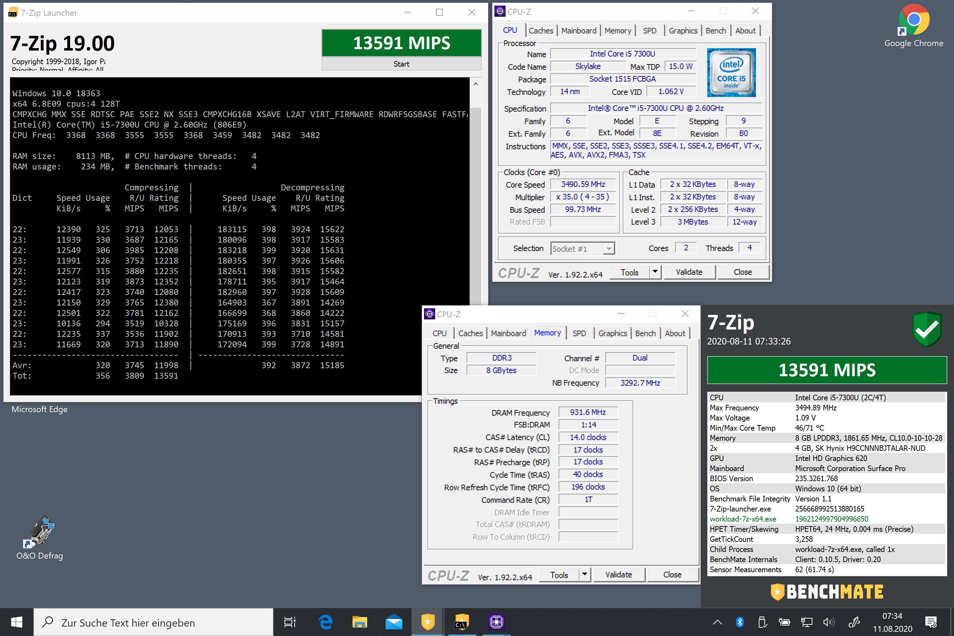Click the green BenchMate validation shield
This screenshot has width=954, height=636.
click(927, 329)
